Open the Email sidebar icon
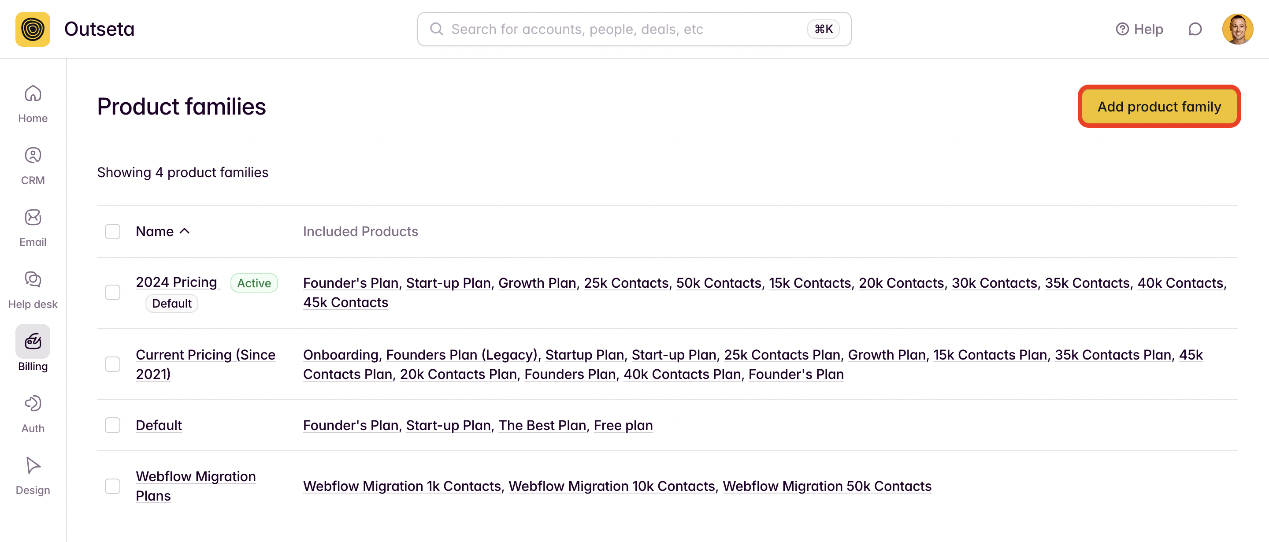 click(x=33, y=217)
